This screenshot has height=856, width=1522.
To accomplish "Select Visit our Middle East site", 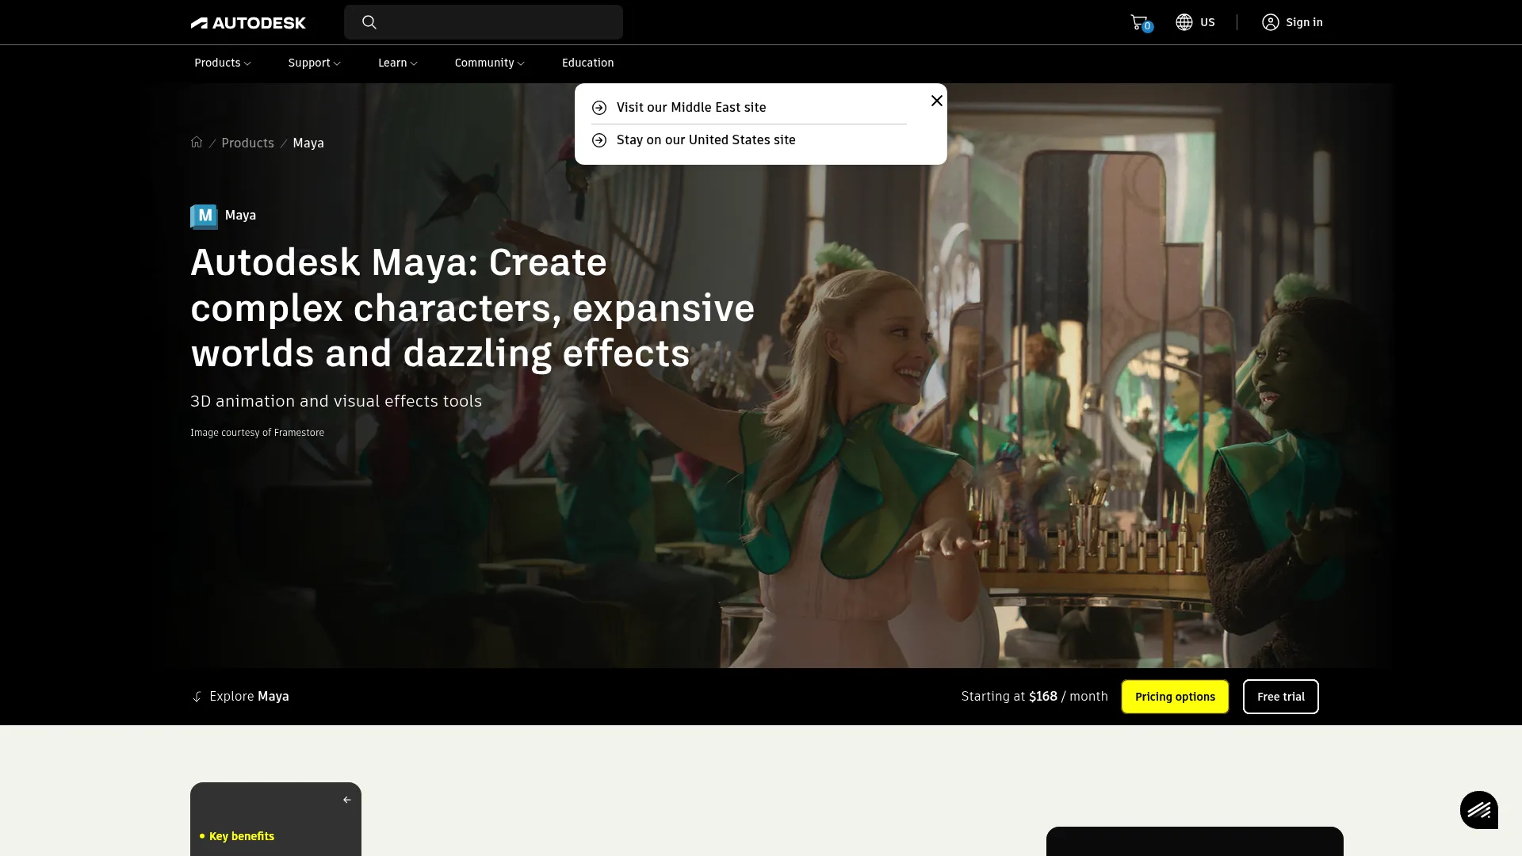I will [x=691, y=107].
